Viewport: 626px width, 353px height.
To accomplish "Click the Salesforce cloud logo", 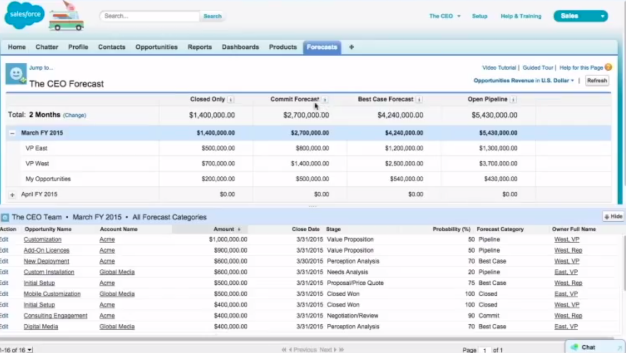I will [24, 15].
